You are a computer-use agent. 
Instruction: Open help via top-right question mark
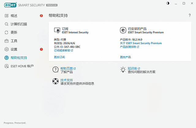coord(190,15)
